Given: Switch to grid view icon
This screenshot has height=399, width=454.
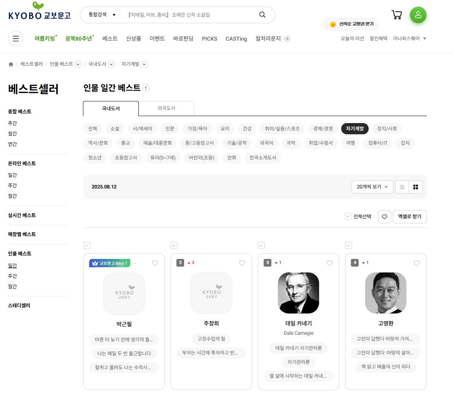Looking at the screenshot, I should (x=415, y=187).
